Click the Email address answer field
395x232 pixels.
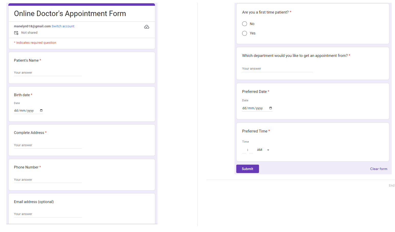coord(48,214)
